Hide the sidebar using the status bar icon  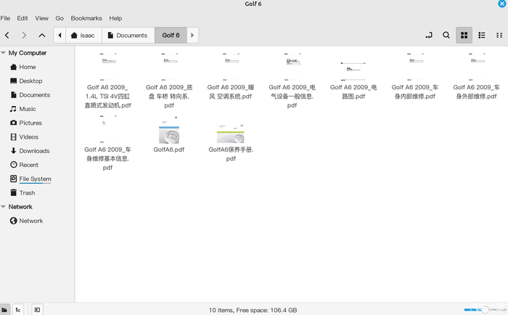37,309
